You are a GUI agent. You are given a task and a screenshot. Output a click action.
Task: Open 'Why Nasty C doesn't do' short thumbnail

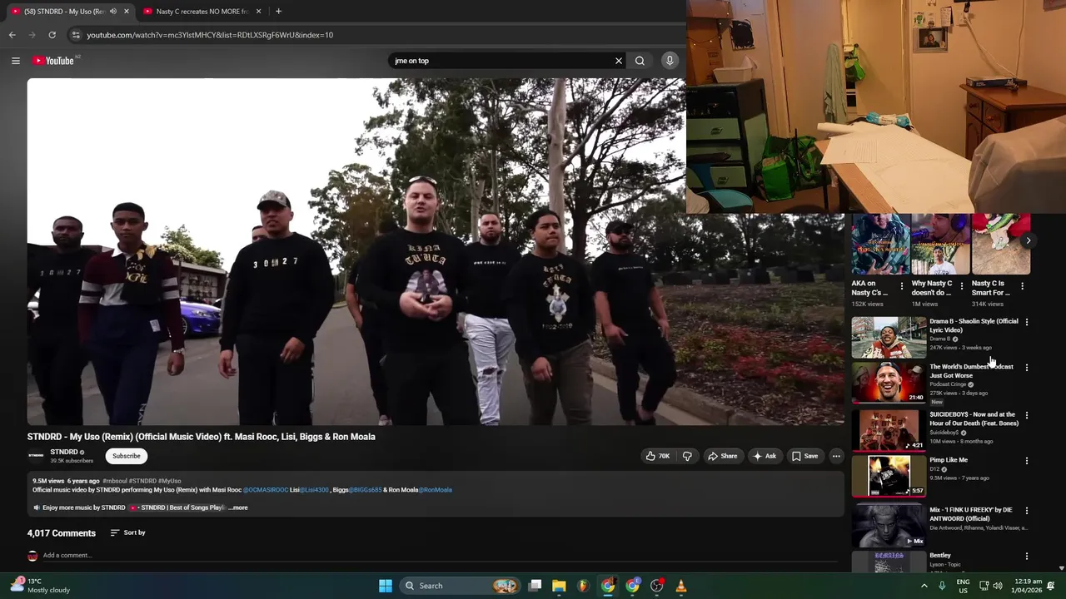pyautogui.click(x=940, y=244)
